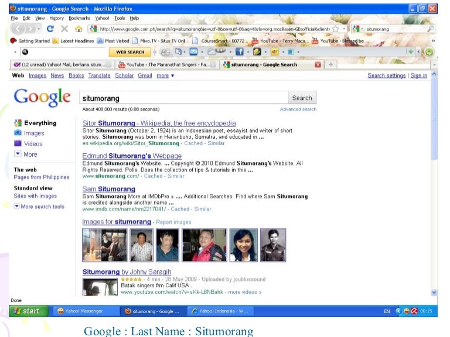Viewport: 450px width, 337px height.
Task: Switch to YouTube Maranatha! Singers tab
Action: [x=167, y=64]
